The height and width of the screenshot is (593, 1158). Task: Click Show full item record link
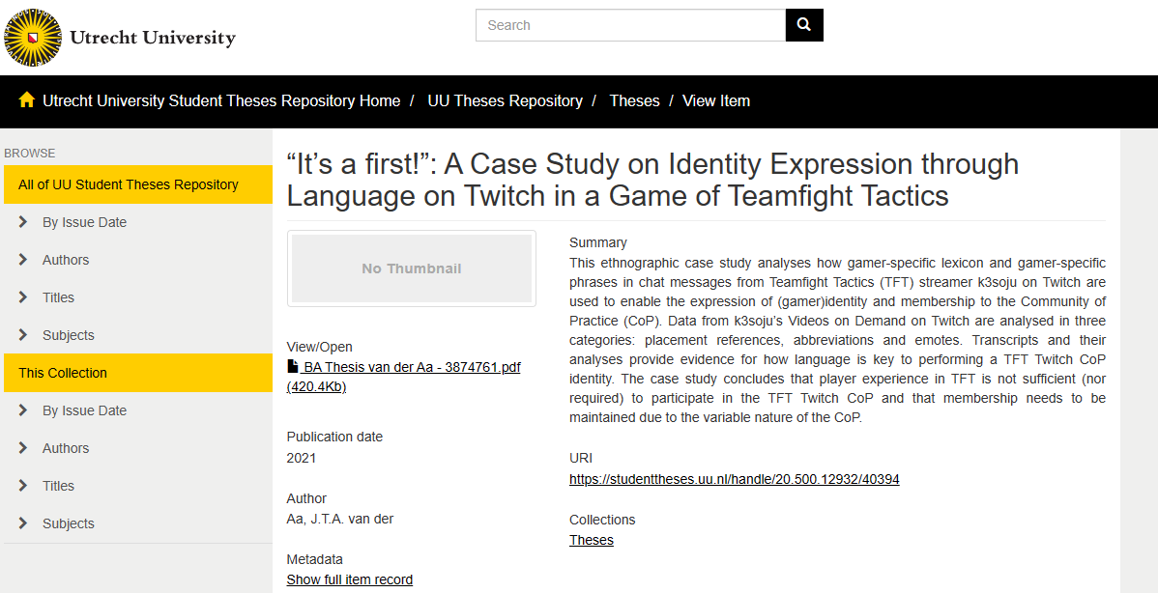[x=349, y=579]
